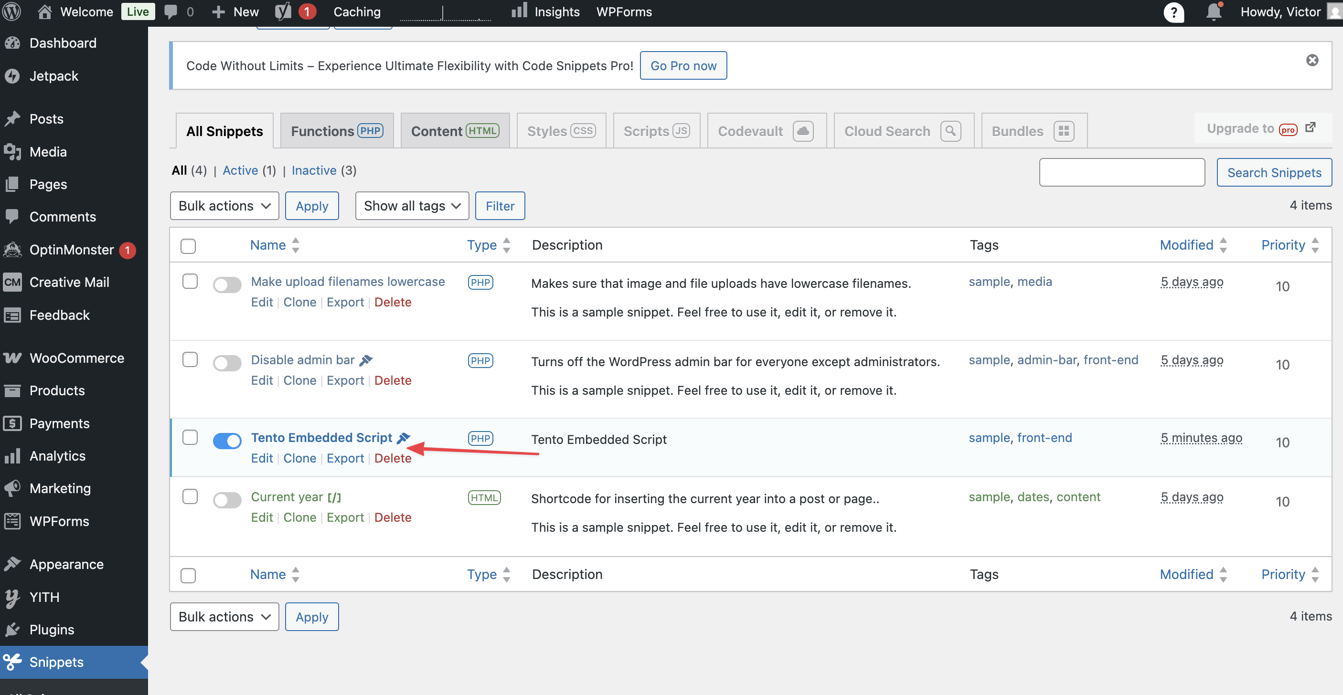Switch to the Content HTML tab

coord(455,131)
